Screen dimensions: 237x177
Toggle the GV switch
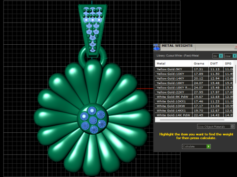tap(218, 56)
